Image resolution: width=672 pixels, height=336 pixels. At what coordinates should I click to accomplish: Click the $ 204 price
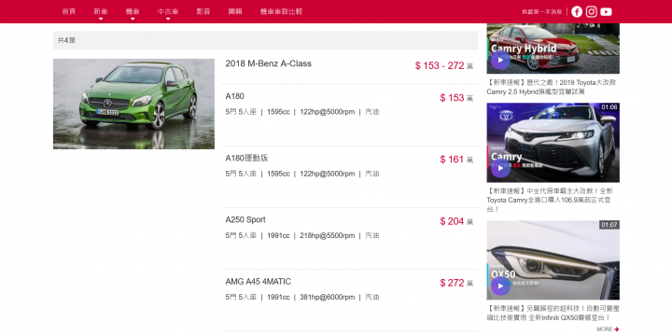coord(456,221)
